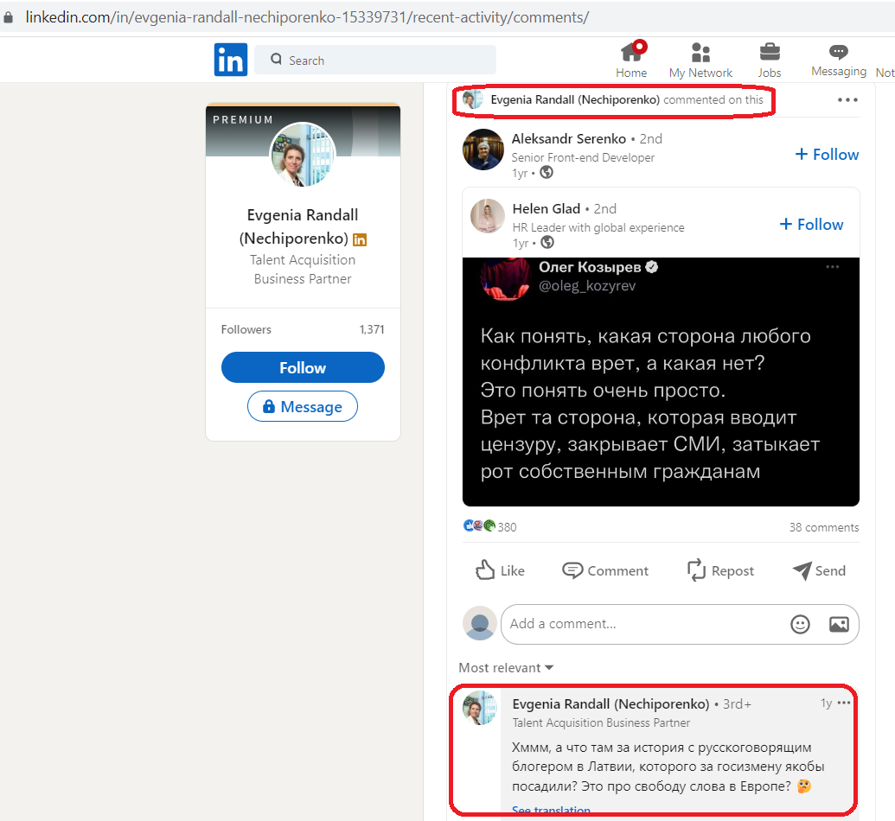Open the three-dot menu on the post header

tap(847, 100)
